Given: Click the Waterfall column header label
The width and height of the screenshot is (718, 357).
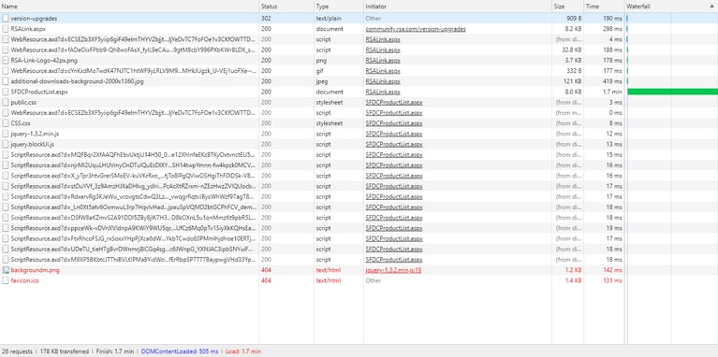Looking at the screenshot, I should pyautogui.click(x=638, y=7).
